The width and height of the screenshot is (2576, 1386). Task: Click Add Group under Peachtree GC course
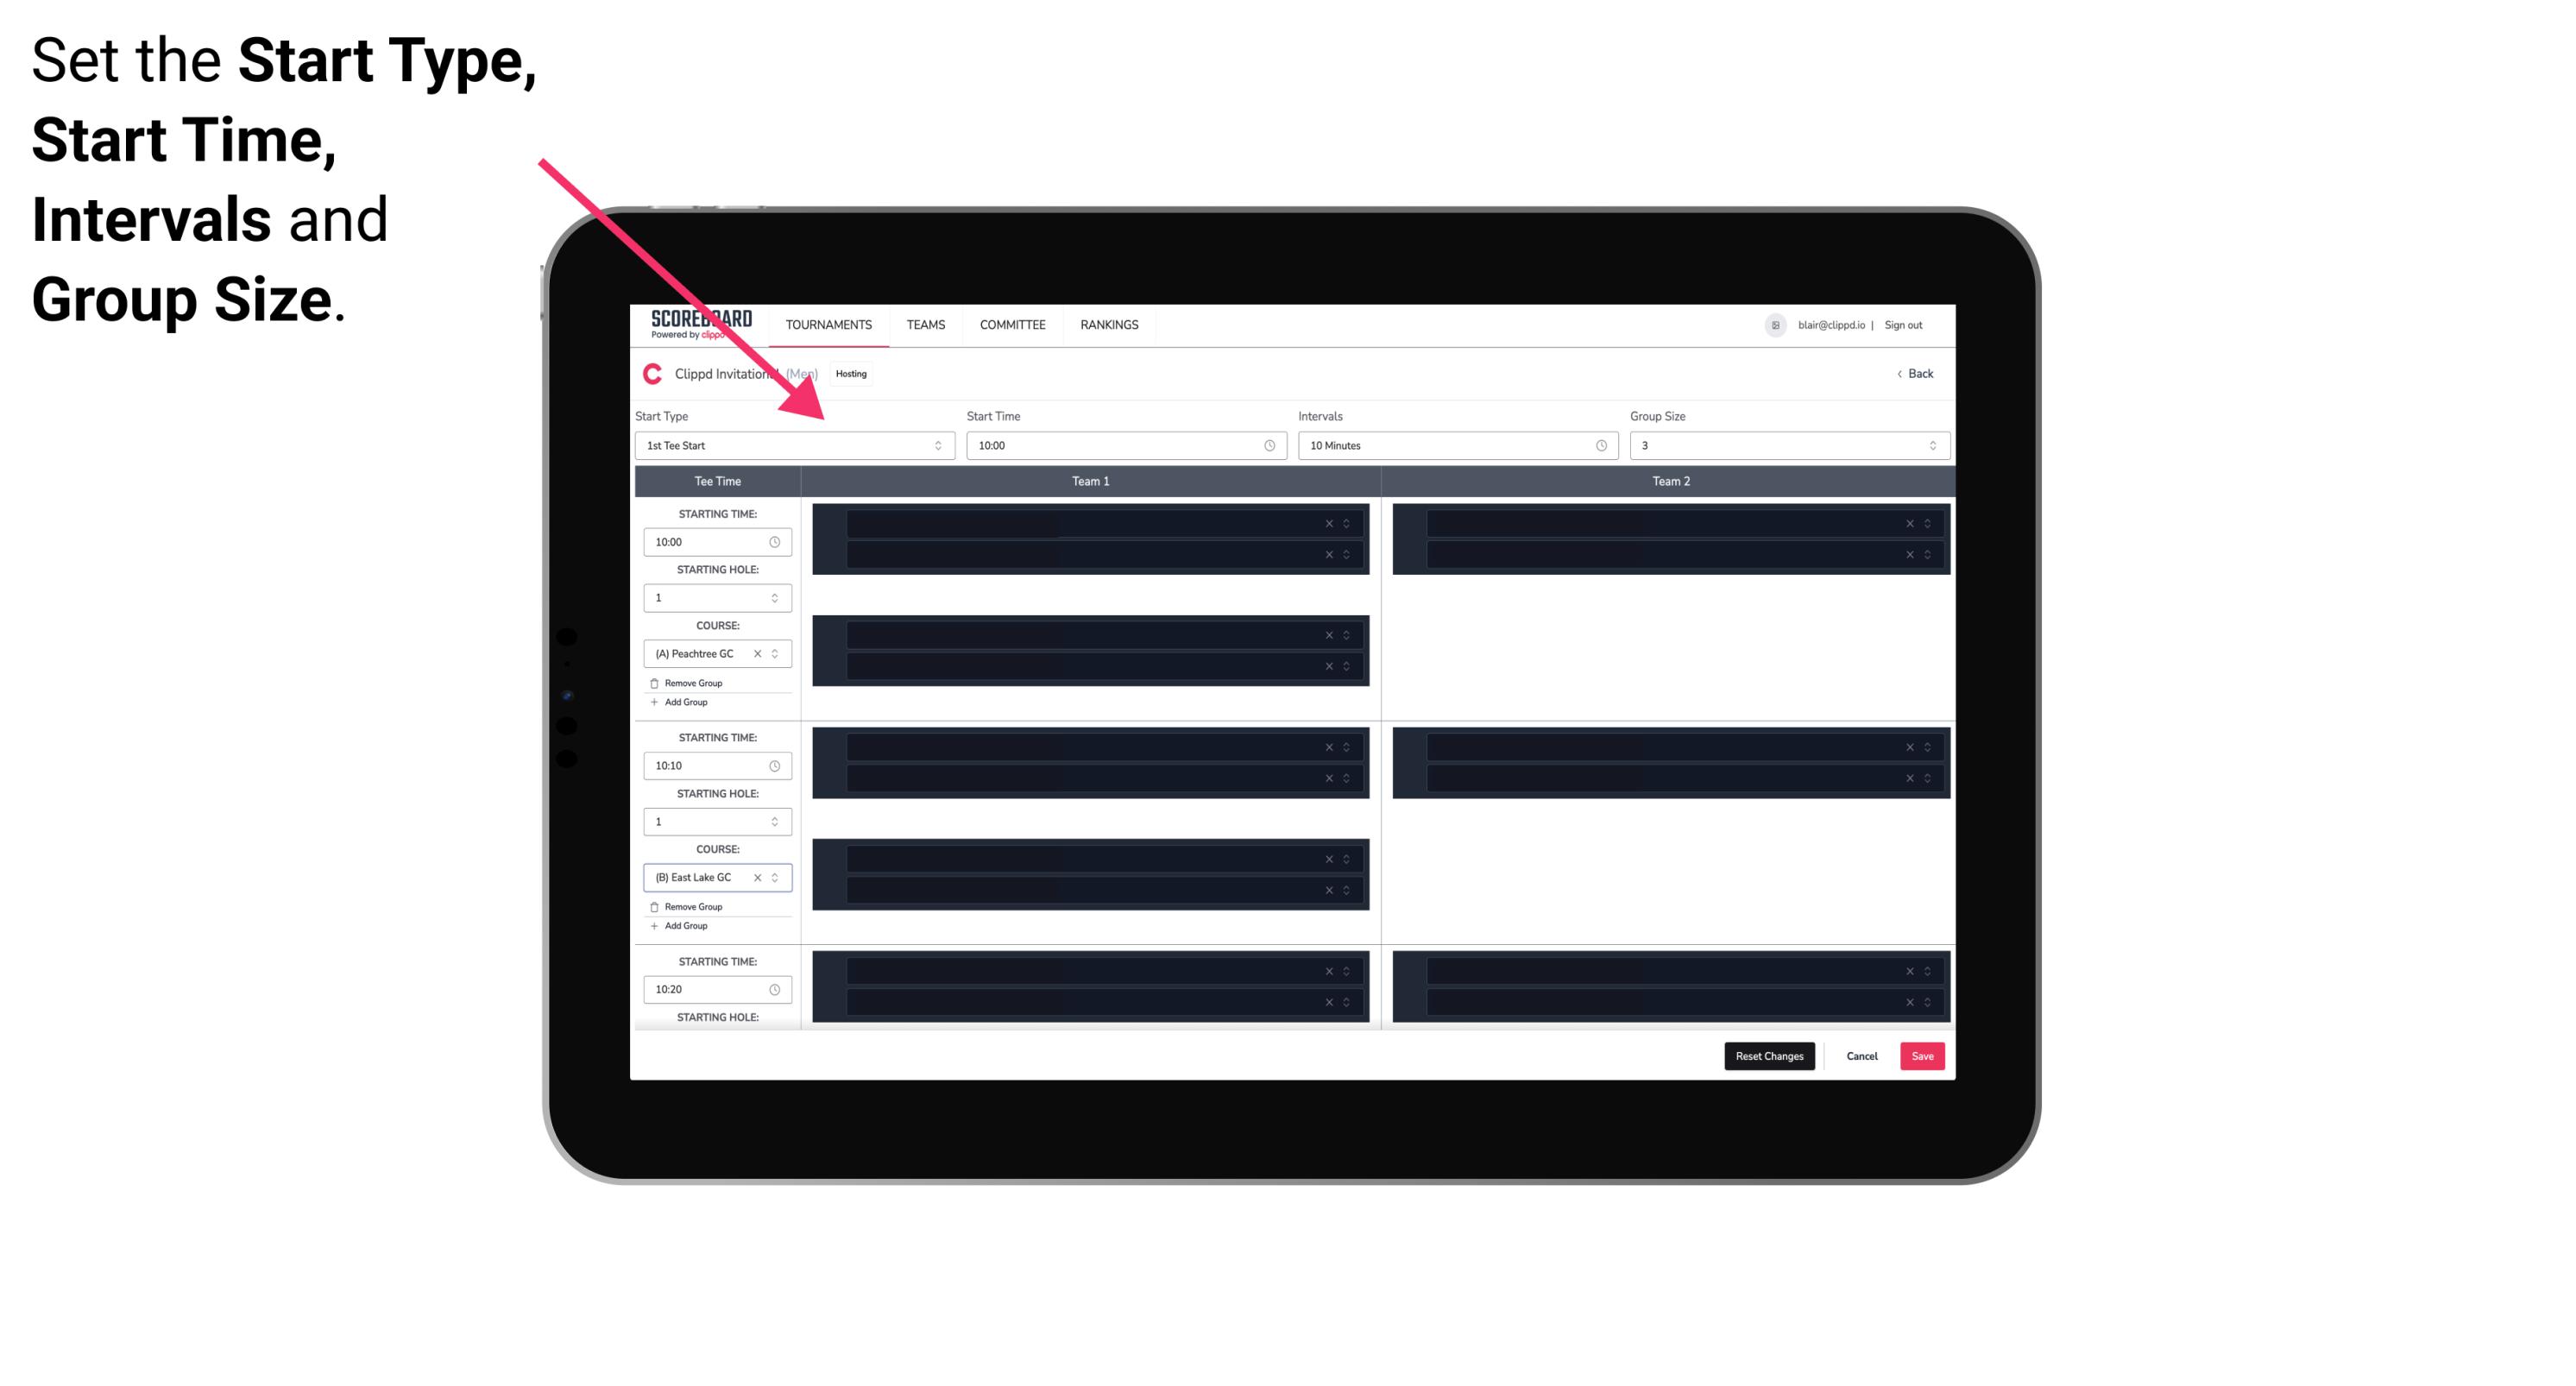coord(683,702)
